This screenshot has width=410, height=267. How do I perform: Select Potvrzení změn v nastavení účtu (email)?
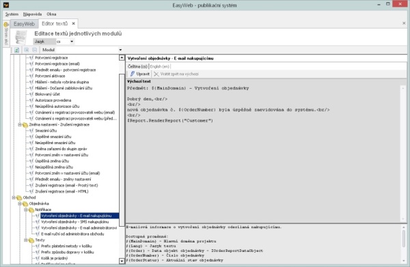tap(68, 173)
